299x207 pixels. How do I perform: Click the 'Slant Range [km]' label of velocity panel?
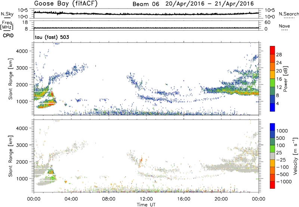[x=10, y=156]
